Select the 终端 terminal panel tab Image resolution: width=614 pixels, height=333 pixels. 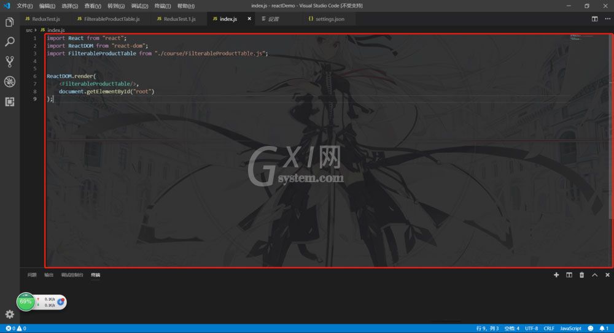pos(96,275)
